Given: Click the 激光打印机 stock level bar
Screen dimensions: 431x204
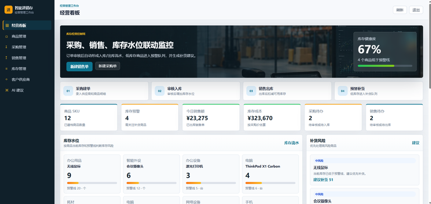Looking at the screenshot, I should 211,183.
